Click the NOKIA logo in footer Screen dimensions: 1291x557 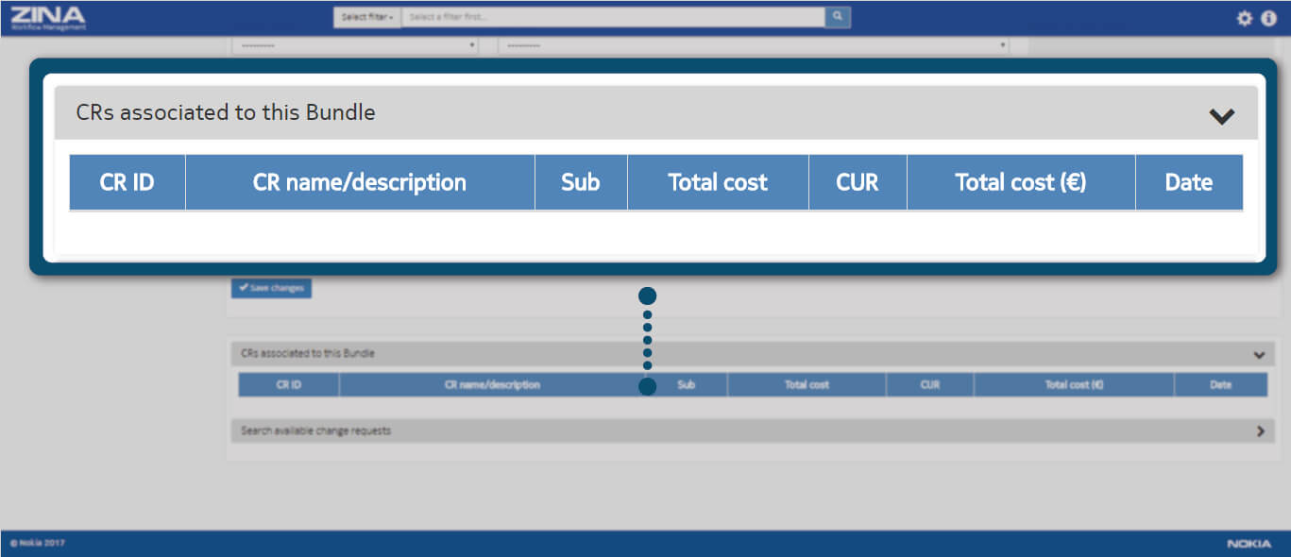pyautogui.click(x=1249, y=544)
